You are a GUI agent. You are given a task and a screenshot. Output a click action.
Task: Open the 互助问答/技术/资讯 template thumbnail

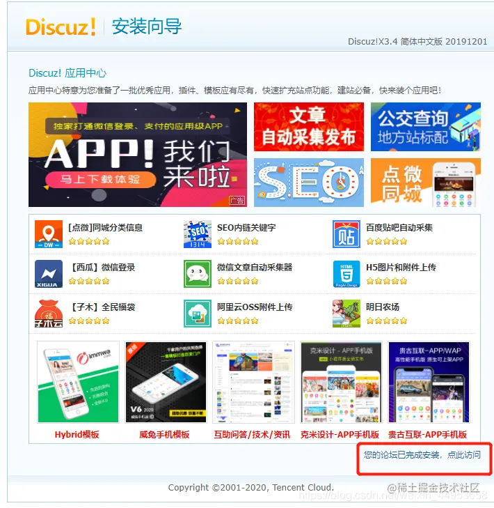254,382
